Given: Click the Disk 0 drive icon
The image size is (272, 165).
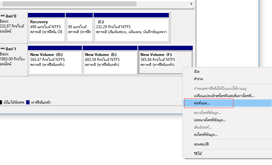Looking at the screenshot, I should pos(2,16).
